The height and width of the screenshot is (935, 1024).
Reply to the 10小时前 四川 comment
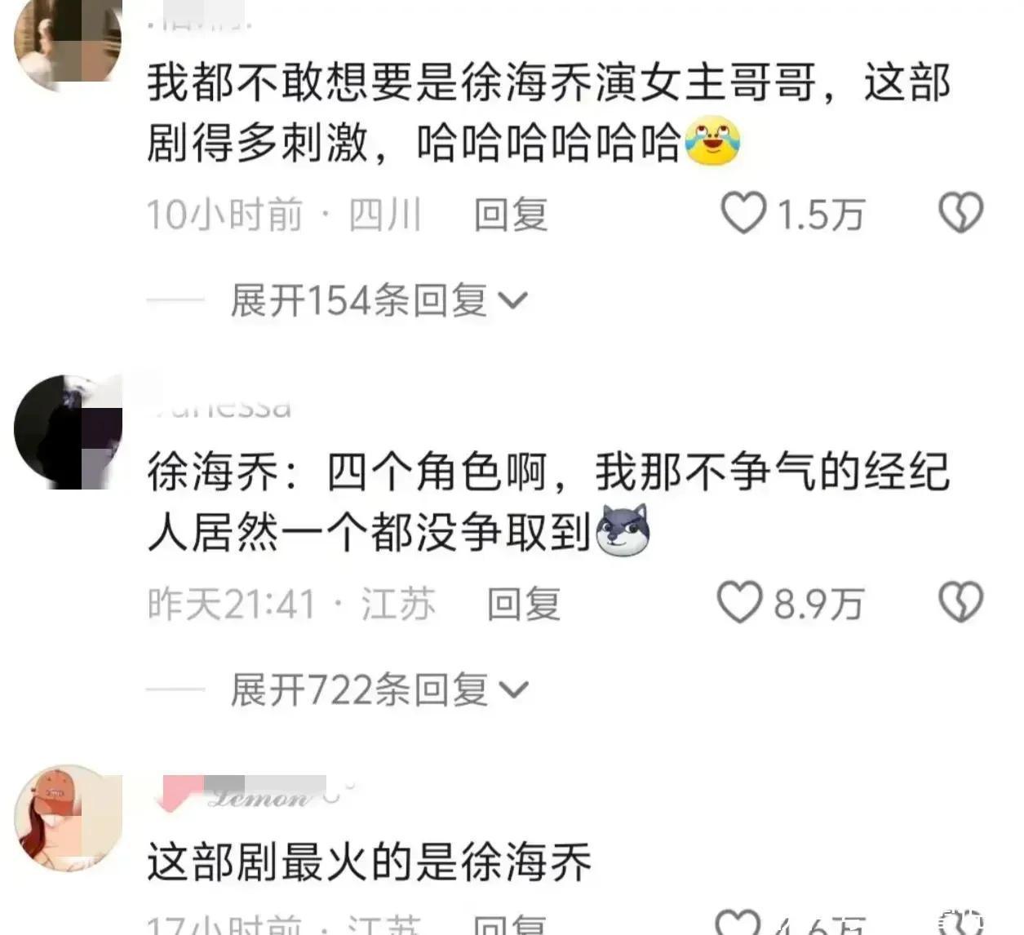(511, 215)
